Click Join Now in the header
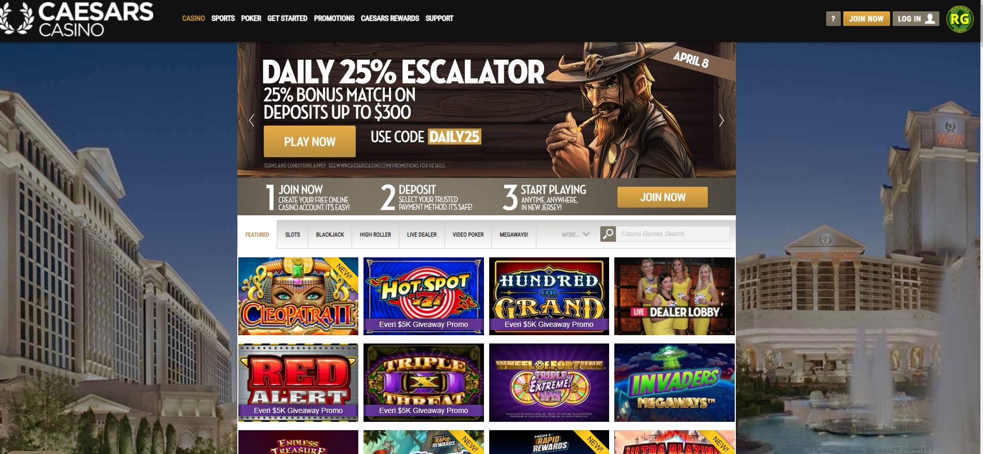 [x=866, y=19]
